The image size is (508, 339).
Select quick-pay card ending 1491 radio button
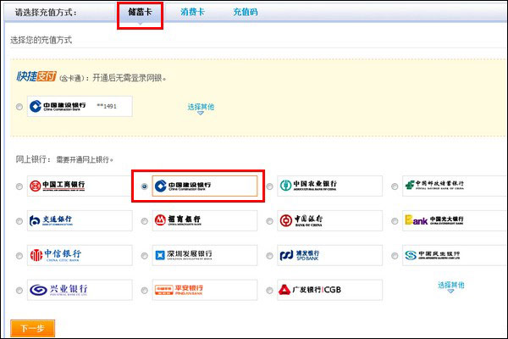click(x=19, y=107)
